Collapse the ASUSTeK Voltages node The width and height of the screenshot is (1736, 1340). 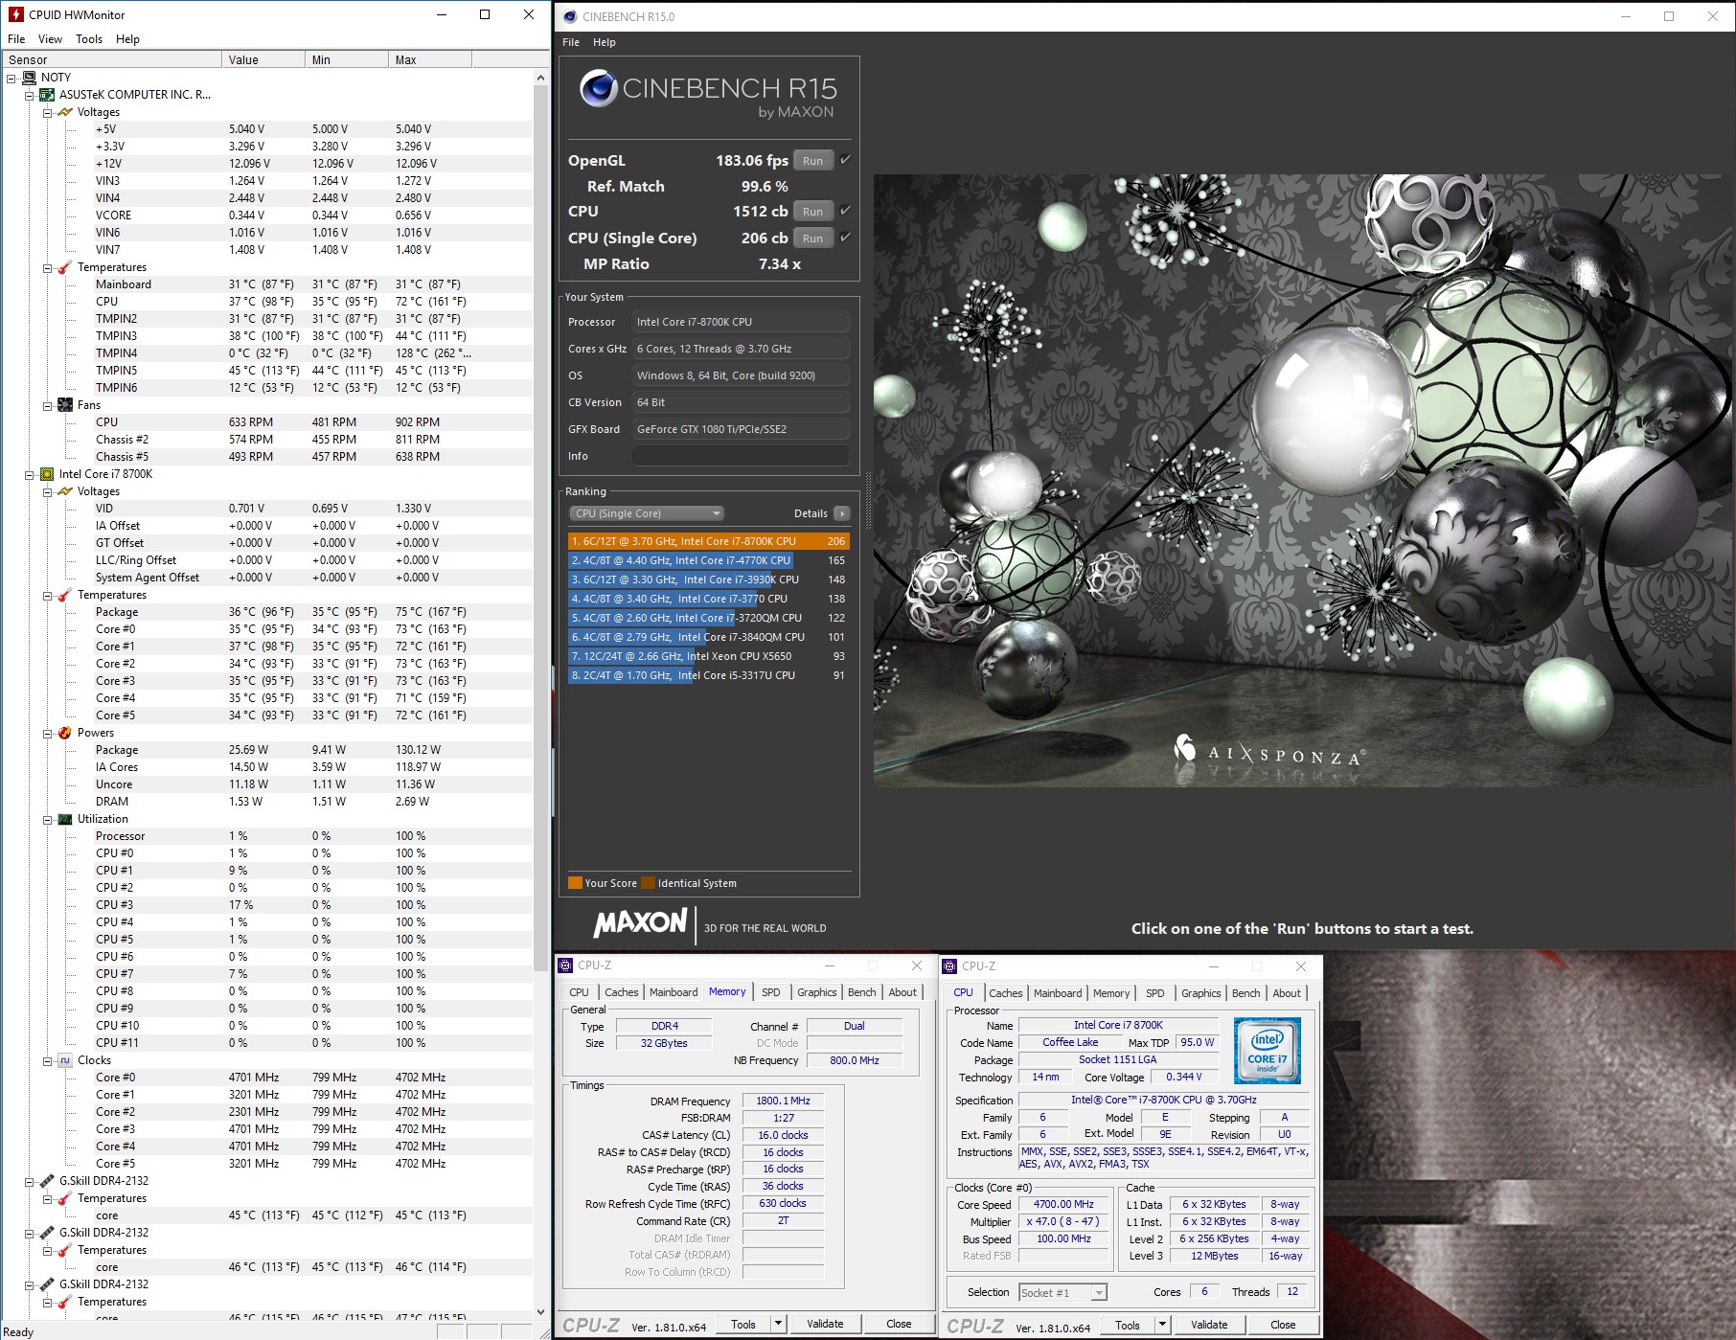pyautogui.click(x=48, y=112)
